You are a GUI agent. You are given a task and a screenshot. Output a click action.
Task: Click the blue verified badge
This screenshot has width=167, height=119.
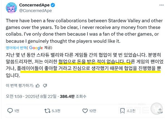click(54, 5)
